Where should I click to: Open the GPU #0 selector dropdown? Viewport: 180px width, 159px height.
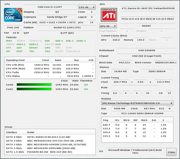coord(108,26)
